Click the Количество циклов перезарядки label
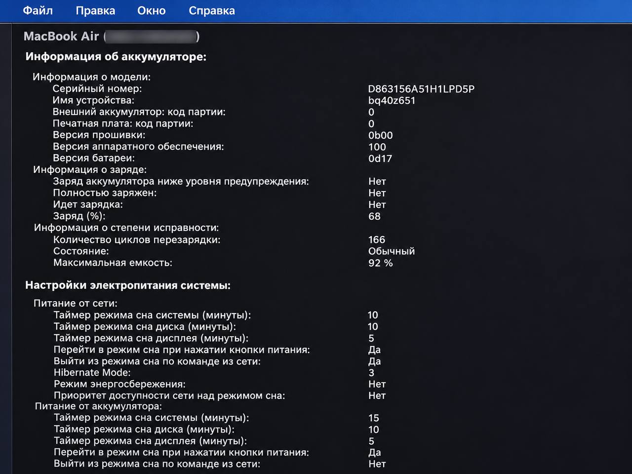This screenshot has width=632, height=474. click(x=137, y=239)
